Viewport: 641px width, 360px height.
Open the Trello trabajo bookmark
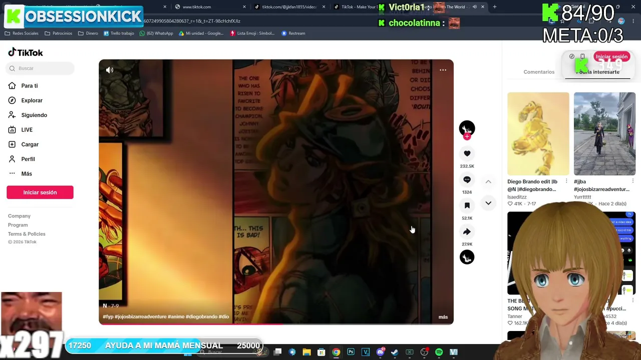click(119, 33)
